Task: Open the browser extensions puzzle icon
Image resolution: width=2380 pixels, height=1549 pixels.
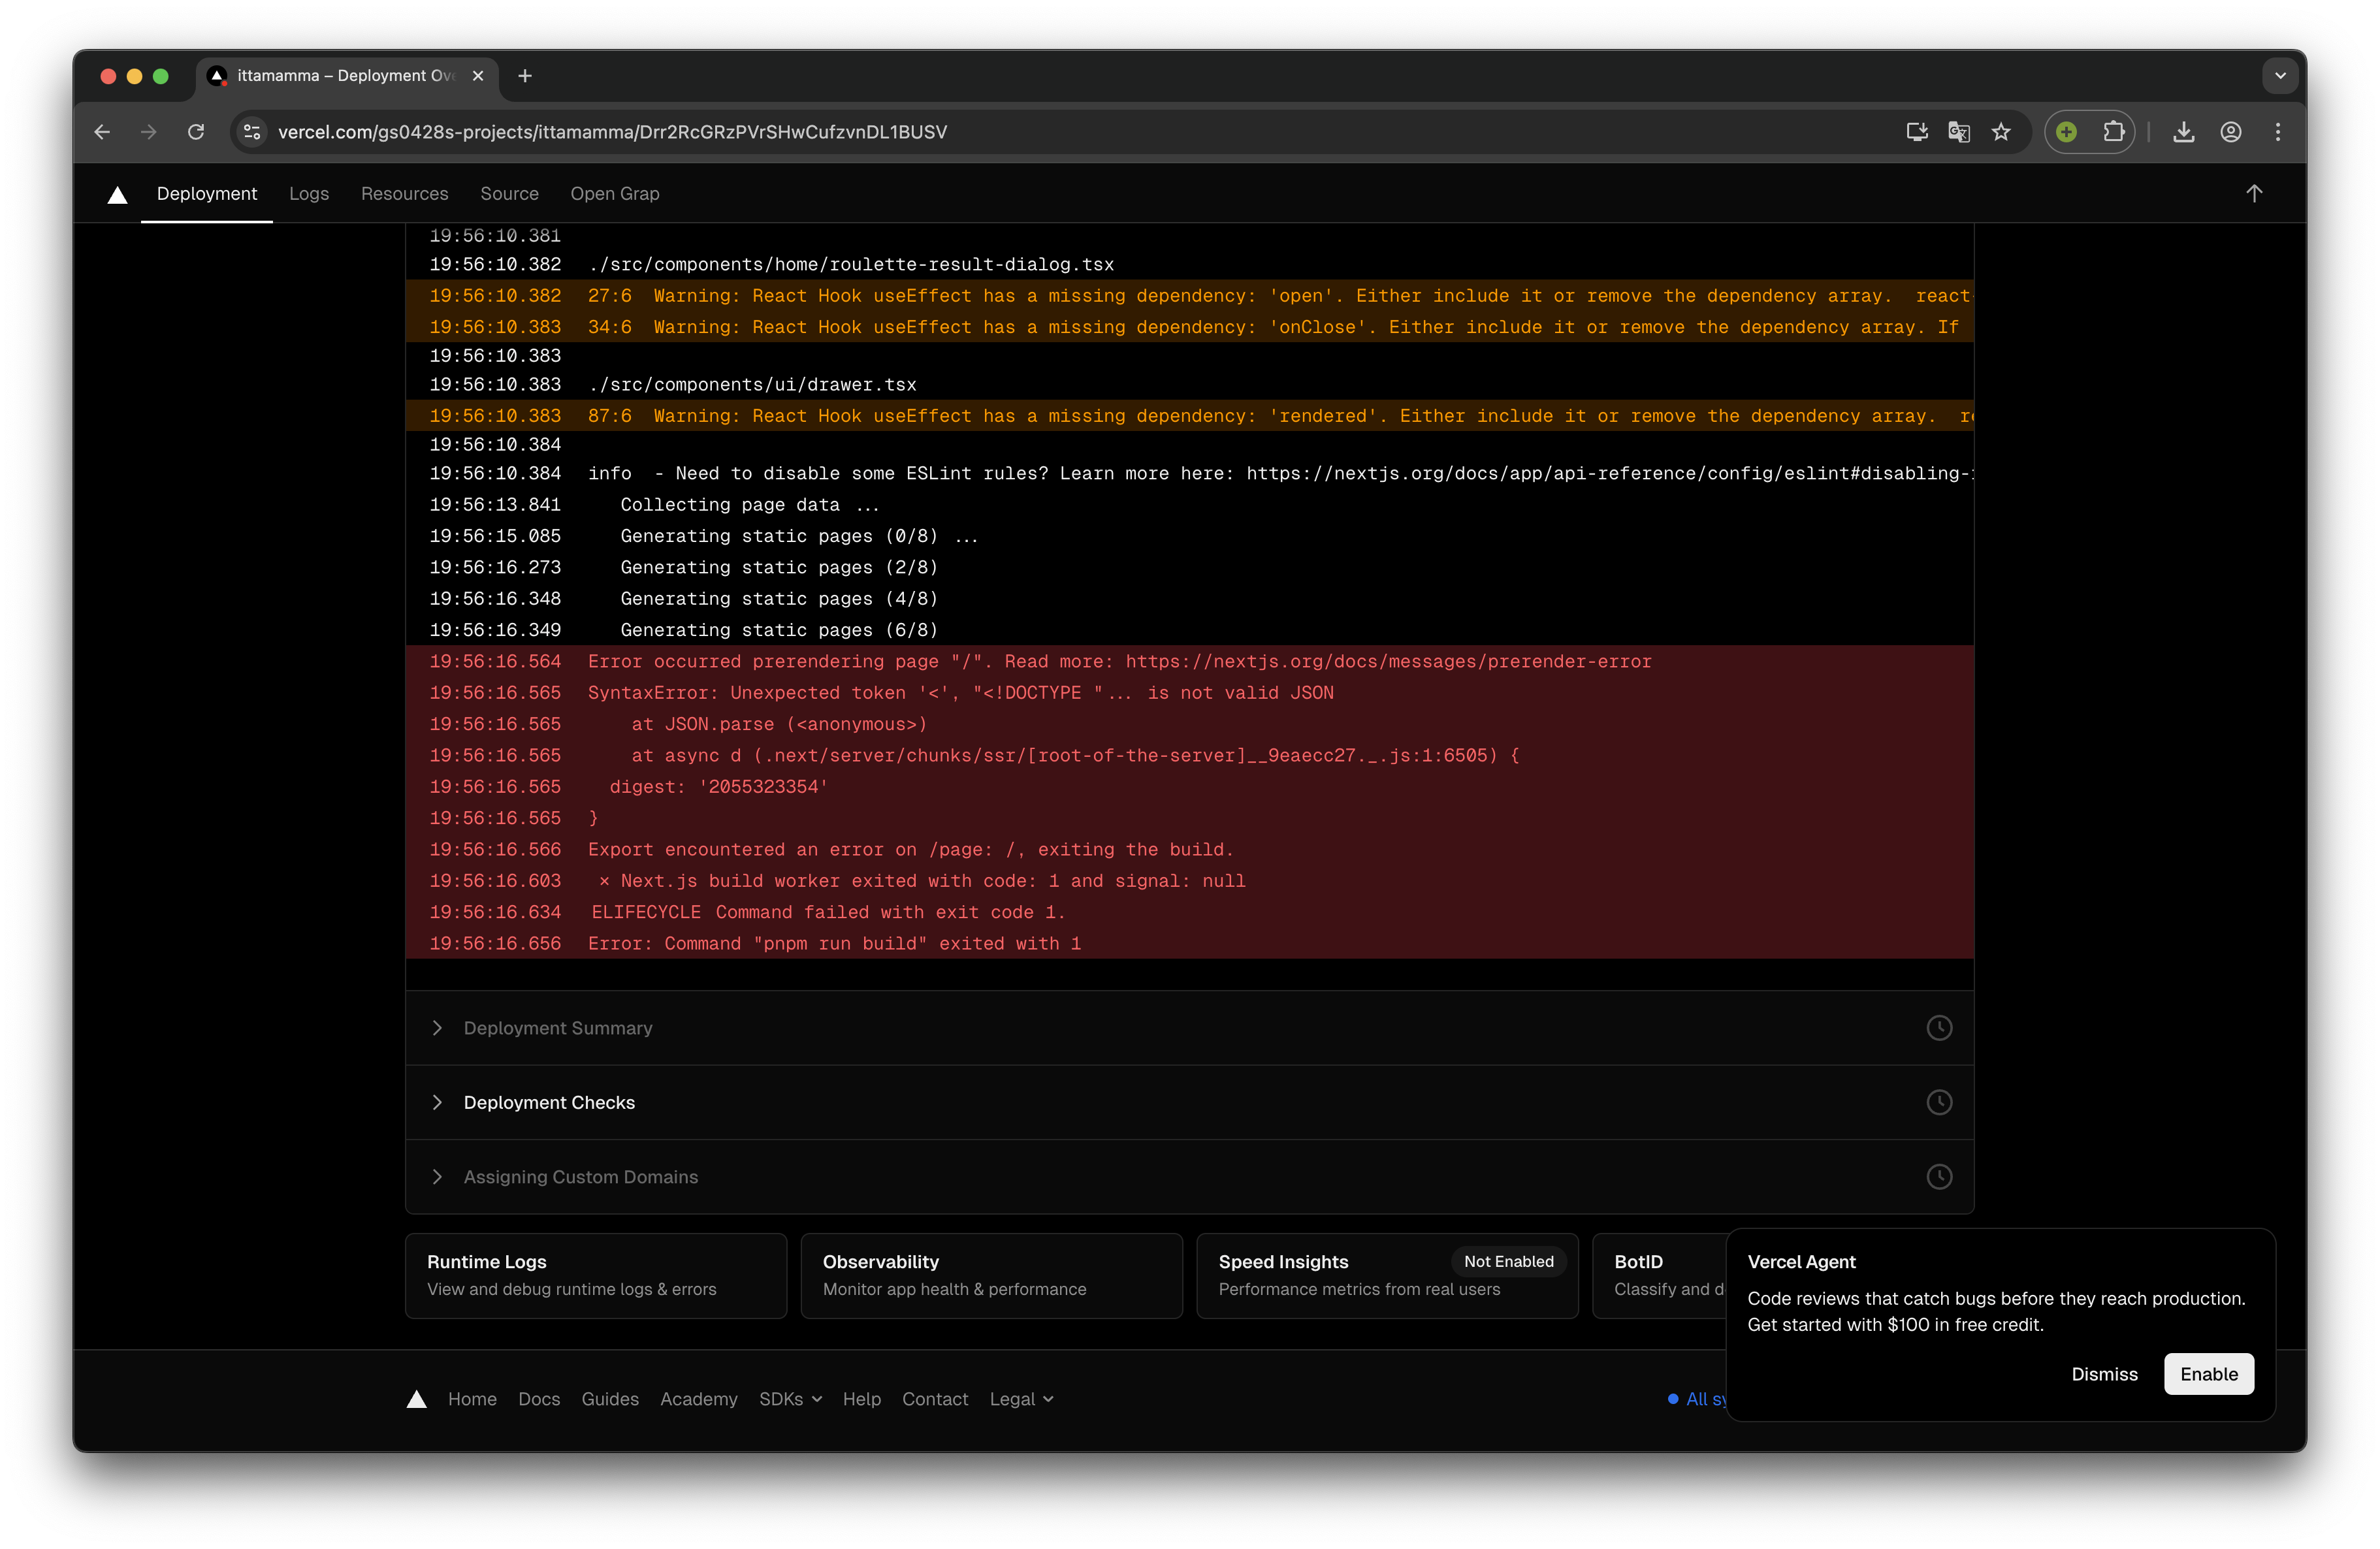Action: pos(2113,132)
